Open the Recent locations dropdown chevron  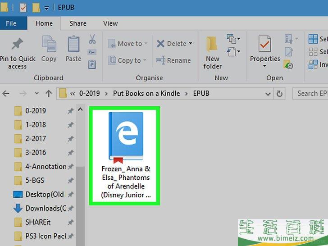pos(36,93)
